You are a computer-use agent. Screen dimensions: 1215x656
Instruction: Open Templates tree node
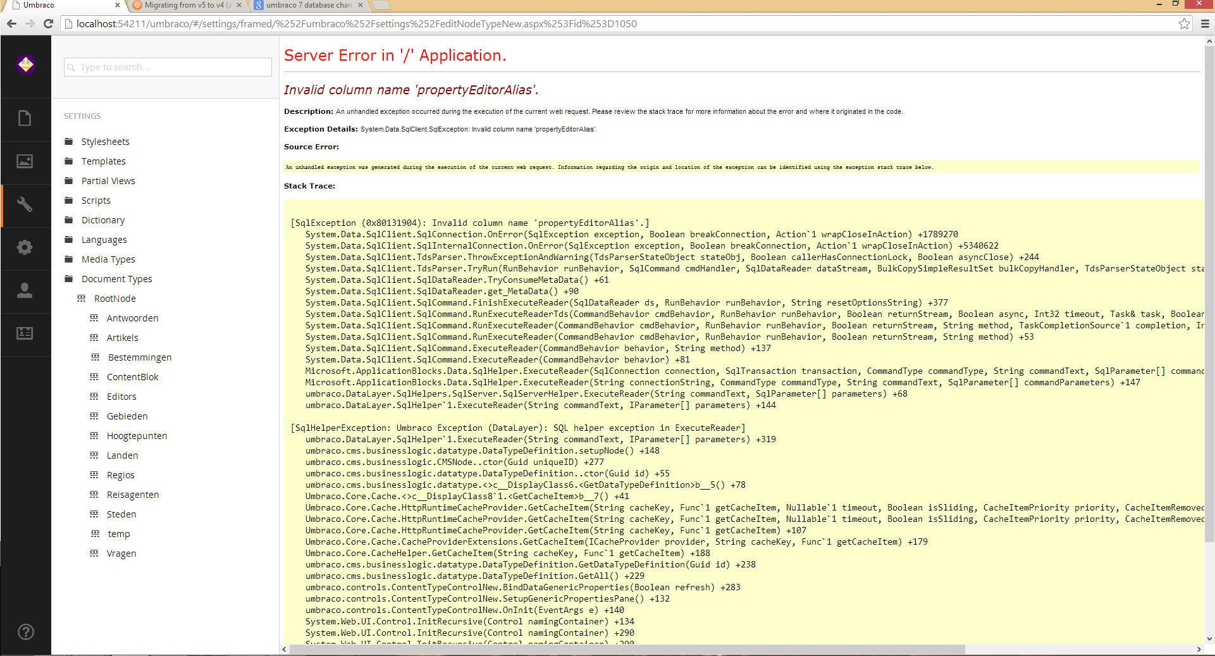(x=103, y=161)
